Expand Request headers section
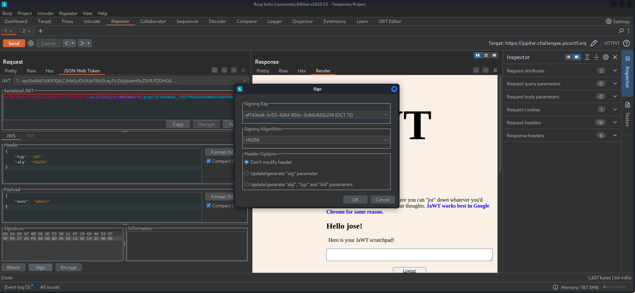Screen dimensions: 635x293 point(615,122)
